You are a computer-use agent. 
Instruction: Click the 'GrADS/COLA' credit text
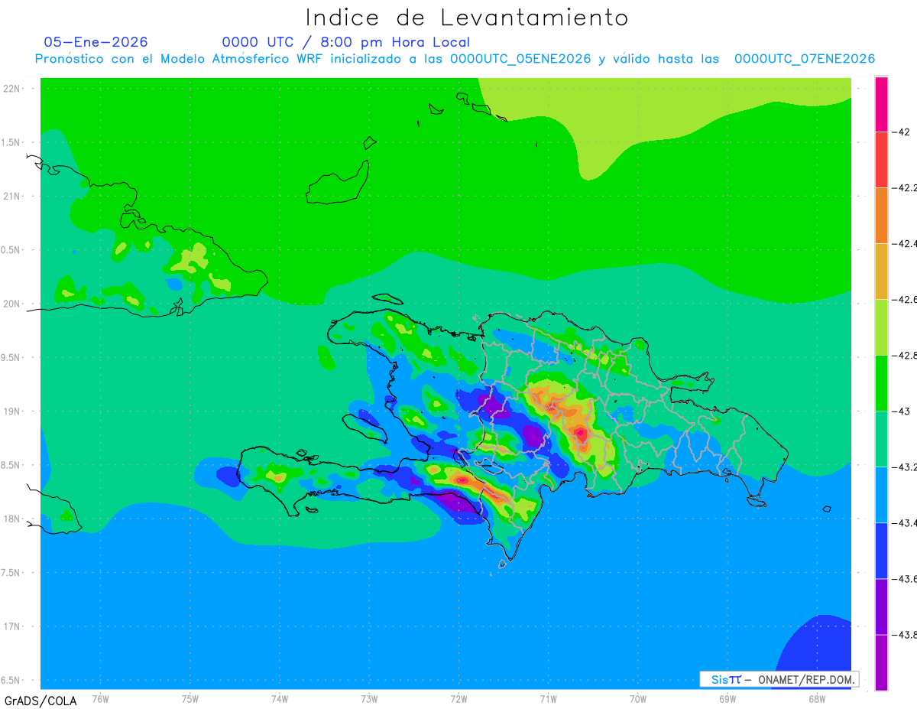pyautogui.click(x=41, y=701)
